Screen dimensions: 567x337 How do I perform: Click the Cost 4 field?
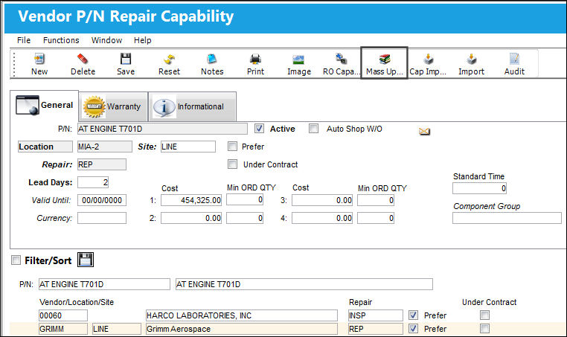322,218
